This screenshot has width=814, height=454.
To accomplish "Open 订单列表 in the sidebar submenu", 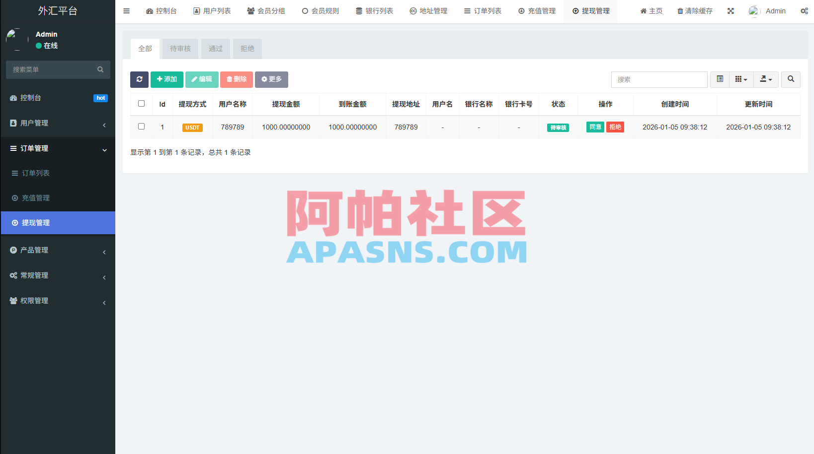I will click(58, 173).
